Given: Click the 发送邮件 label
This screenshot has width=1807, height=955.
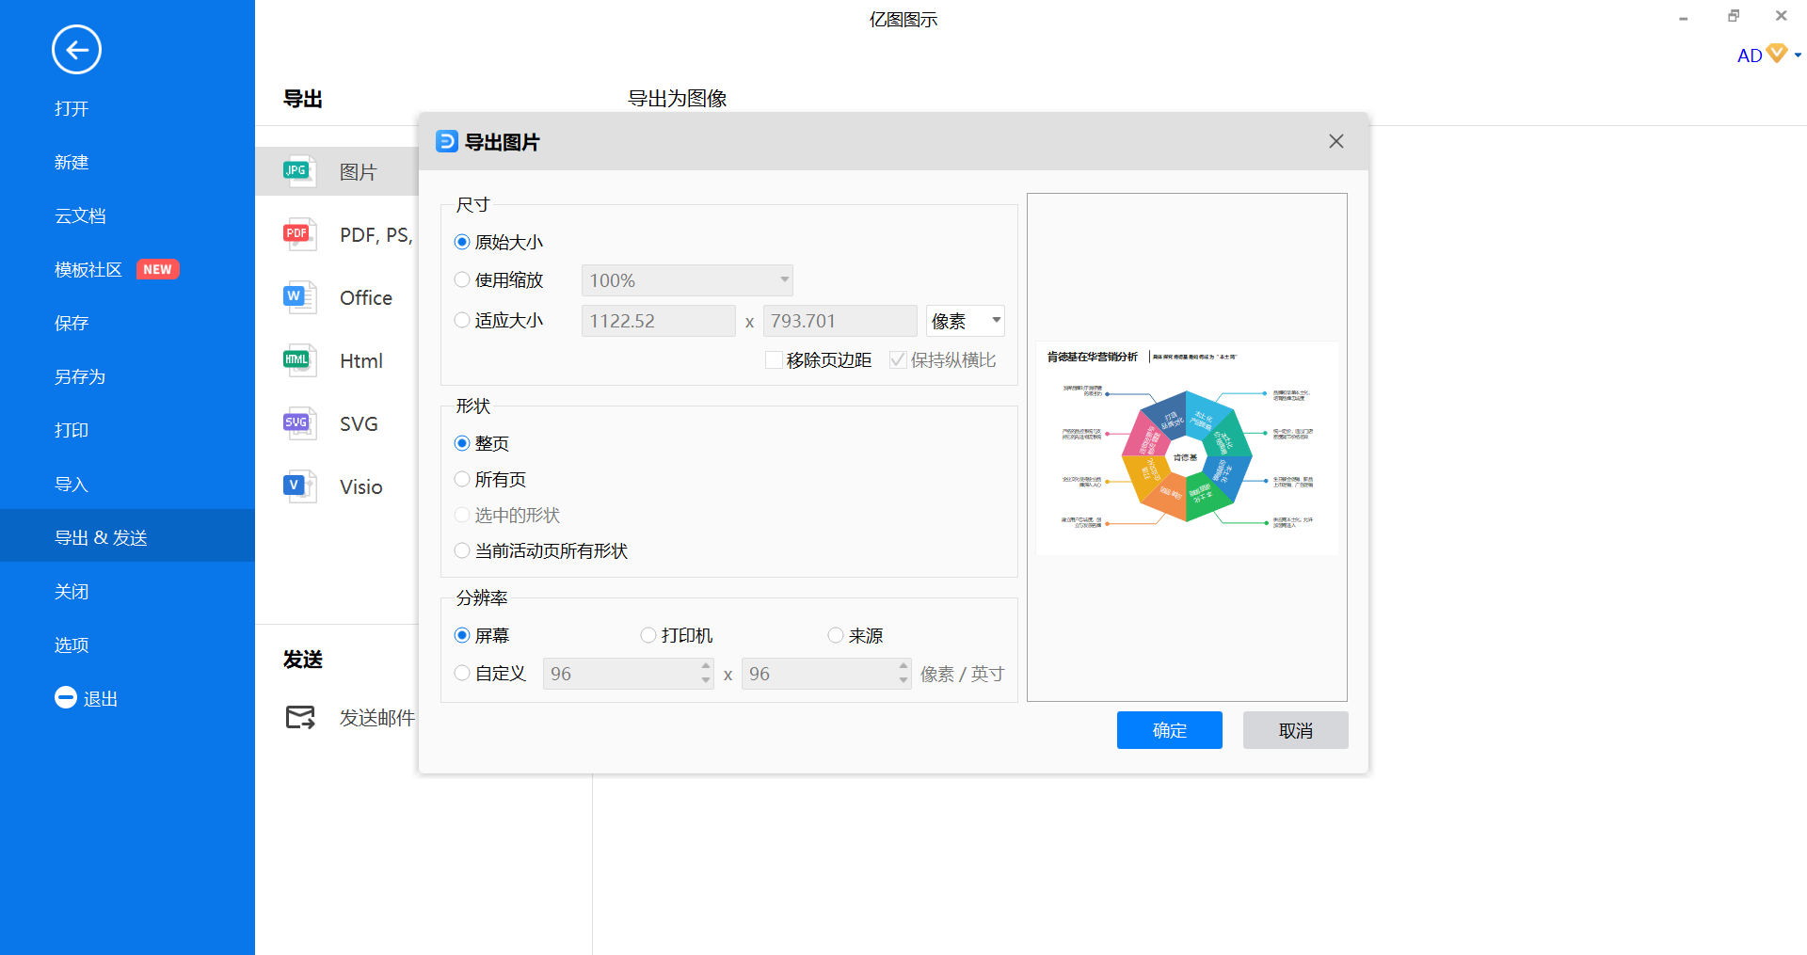Looking at the screenshot, I should pyautogui.click(x=377, y=718).
